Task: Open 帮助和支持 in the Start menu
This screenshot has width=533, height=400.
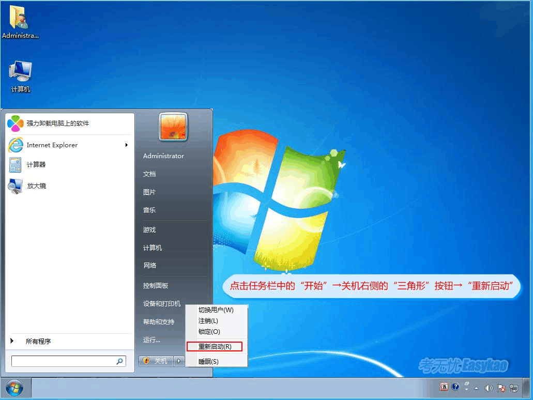Action: point(159,322)
